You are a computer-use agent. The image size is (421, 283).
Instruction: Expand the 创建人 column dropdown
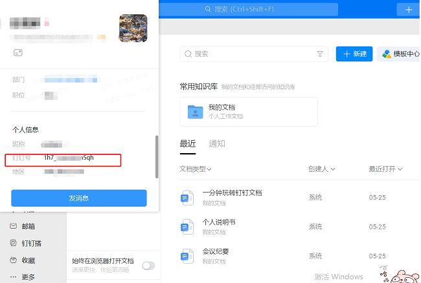coord(321,169)
